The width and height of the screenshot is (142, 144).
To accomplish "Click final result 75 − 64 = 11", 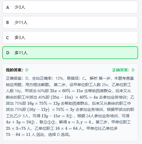I will pos(18,135).
